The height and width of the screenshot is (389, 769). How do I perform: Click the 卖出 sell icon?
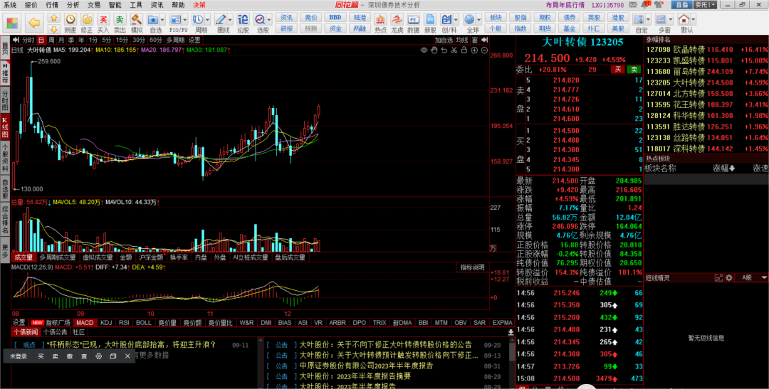(120, 20)
